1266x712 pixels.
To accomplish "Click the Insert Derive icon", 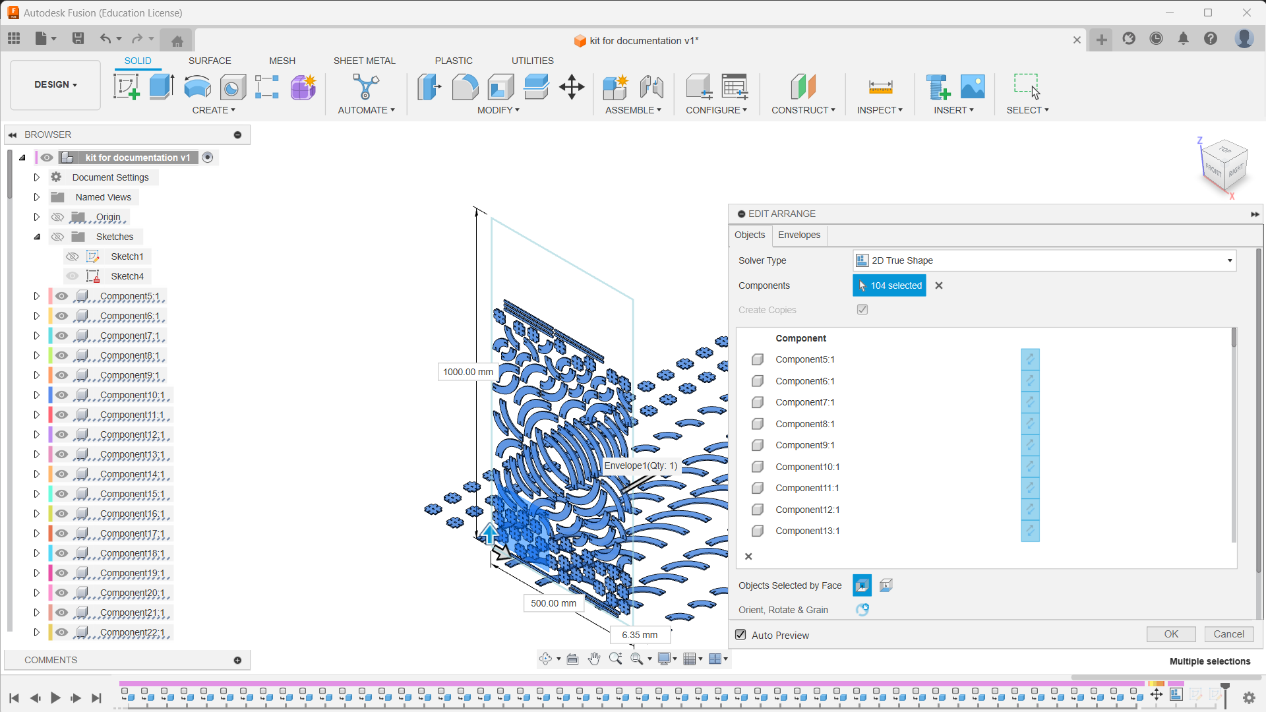I will coord(938,86).
